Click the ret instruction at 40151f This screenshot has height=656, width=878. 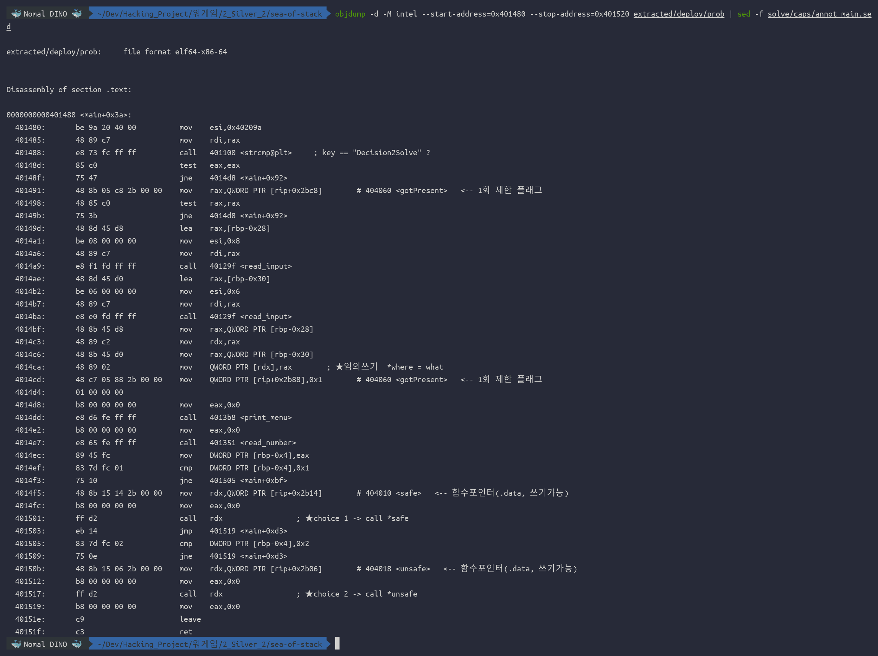(186, 632)
